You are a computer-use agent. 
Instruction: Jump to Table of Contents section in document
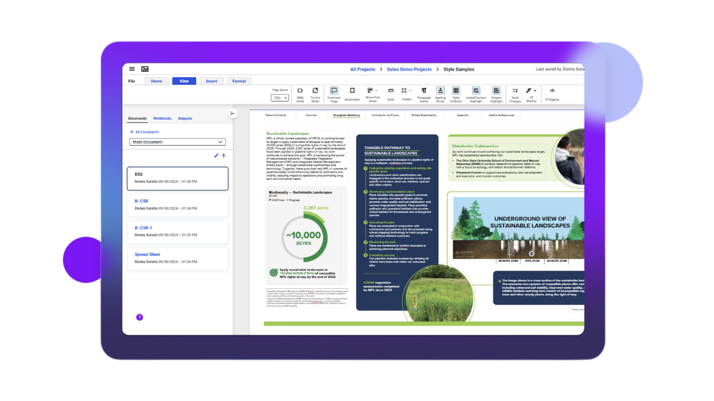pos(275,115)
